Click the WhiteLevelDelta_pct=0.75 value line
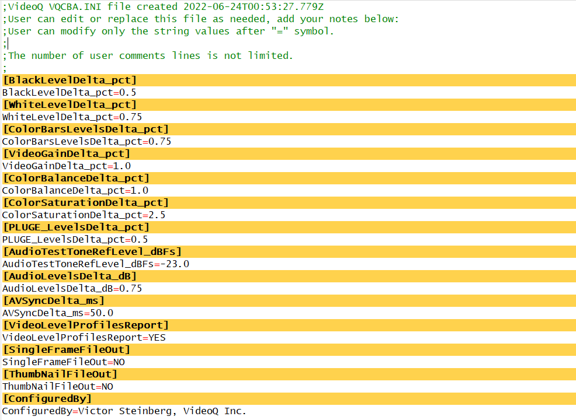 (72, 117)
